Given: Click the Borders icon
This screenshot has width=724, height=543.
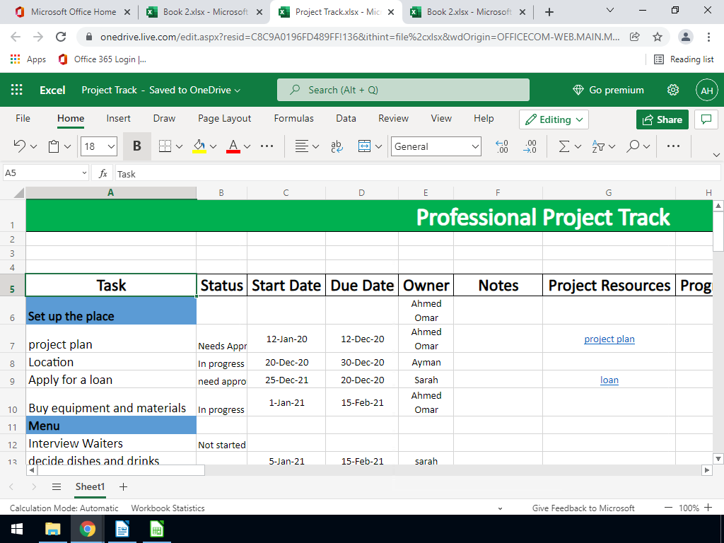Looking at the screenshot, I should tap(165, 146).
